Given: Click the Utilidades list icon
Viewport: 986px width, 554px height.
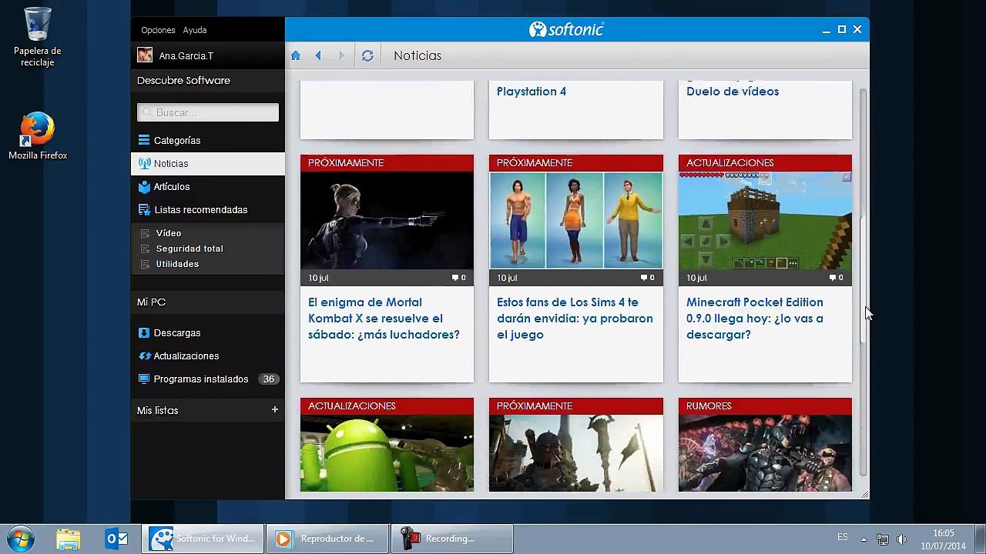Looking at the screenshot, I should tap(145, 264).
